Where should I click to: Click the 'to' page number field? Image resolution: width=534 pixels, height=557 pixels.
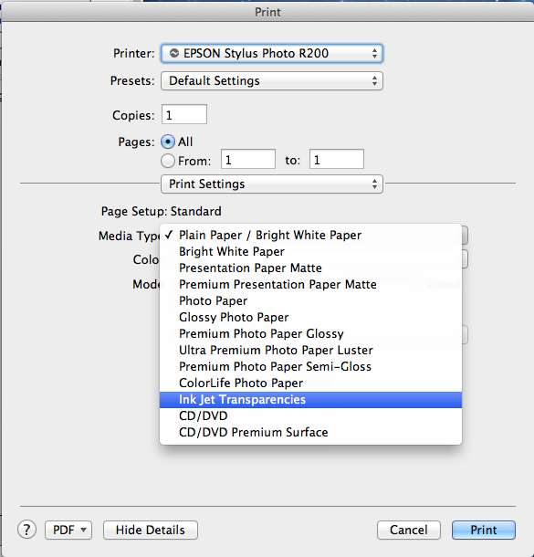336,159
